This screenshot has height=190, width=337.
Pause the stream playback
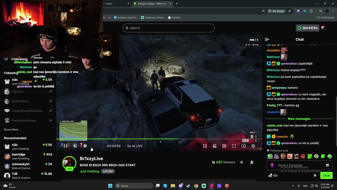pyautogui.click(x=66, y=146)
